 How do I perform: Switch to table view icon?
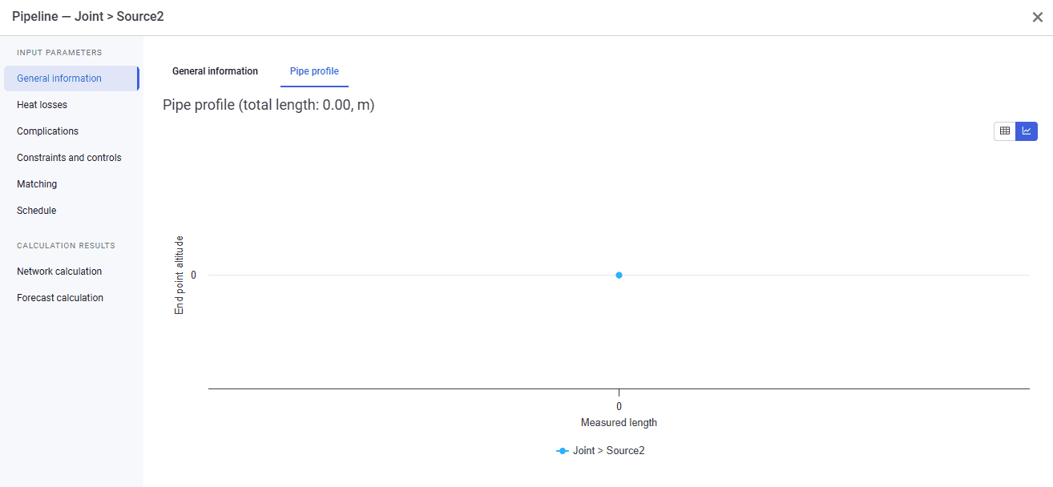(x=1004, y=131)
